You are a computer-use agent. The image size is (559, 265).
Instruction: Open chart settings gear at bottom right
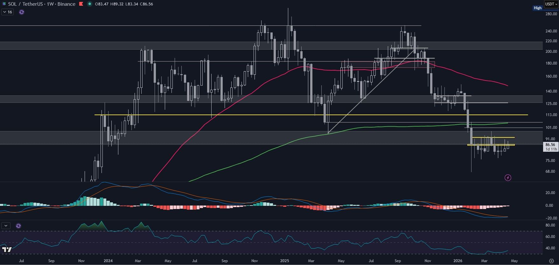pyautogui.click(x=552, y=261)
